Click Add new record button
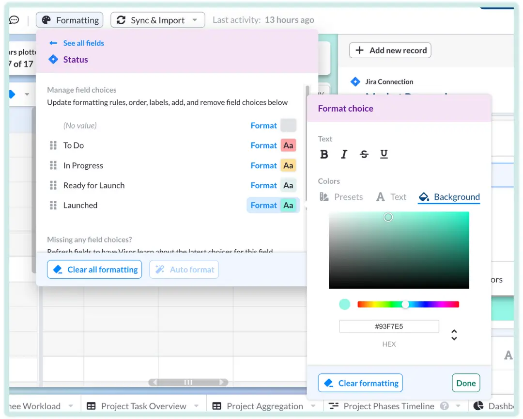Viewport: 523px width, 419px height. tap(390, 50)
